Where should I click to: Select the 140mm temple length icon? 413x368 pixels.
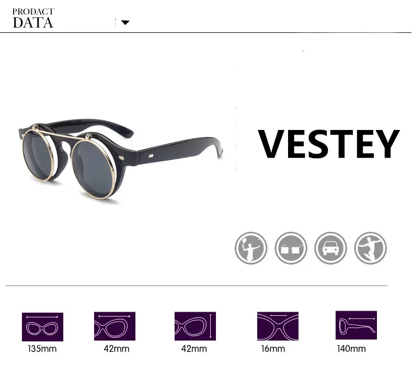(356, 325)
